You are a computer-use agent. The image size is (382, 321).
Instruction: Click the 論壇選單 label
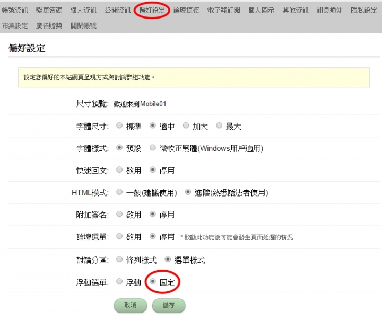[x=92, y=237]
